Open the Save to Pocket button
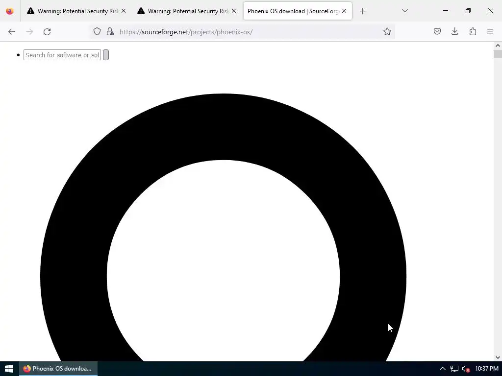This screenshot has width=502, height=376. pyautogui.click(x=437, y=31)
